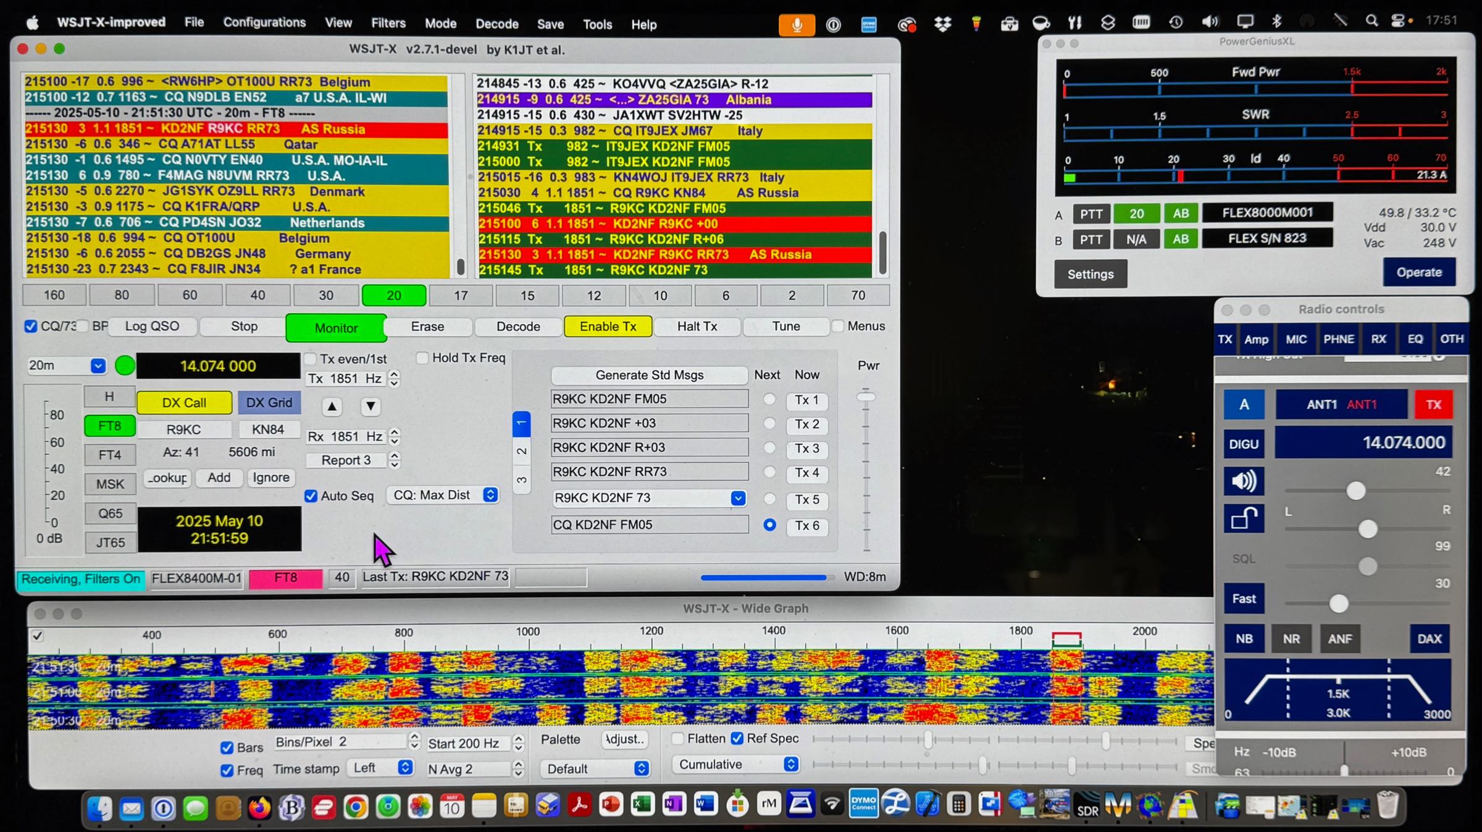Launch Firefox from the dock
1482x832 pixels.
pyautogui.click(x=259, y=807)
